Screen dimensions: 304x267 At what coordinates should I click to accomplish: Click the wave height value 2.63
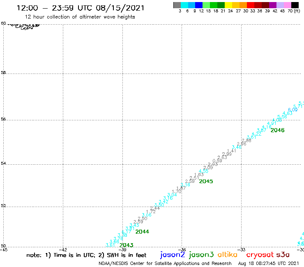pos(222,157)
